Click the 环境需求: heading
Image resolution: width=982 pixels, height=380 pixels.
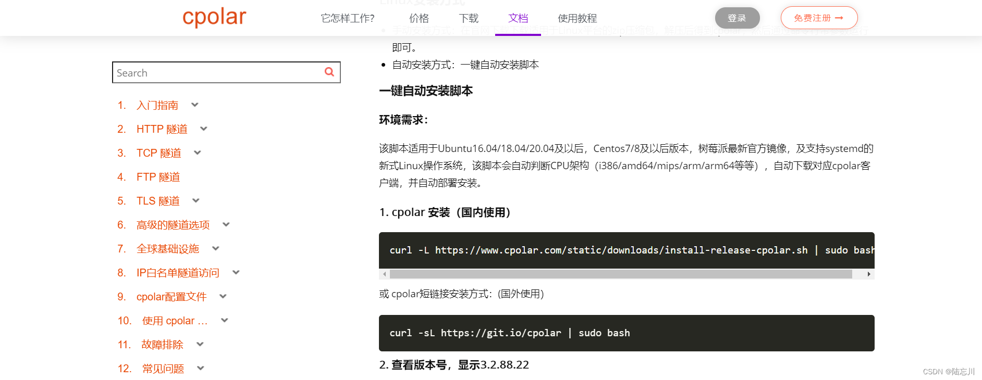(x=403, y=120)
